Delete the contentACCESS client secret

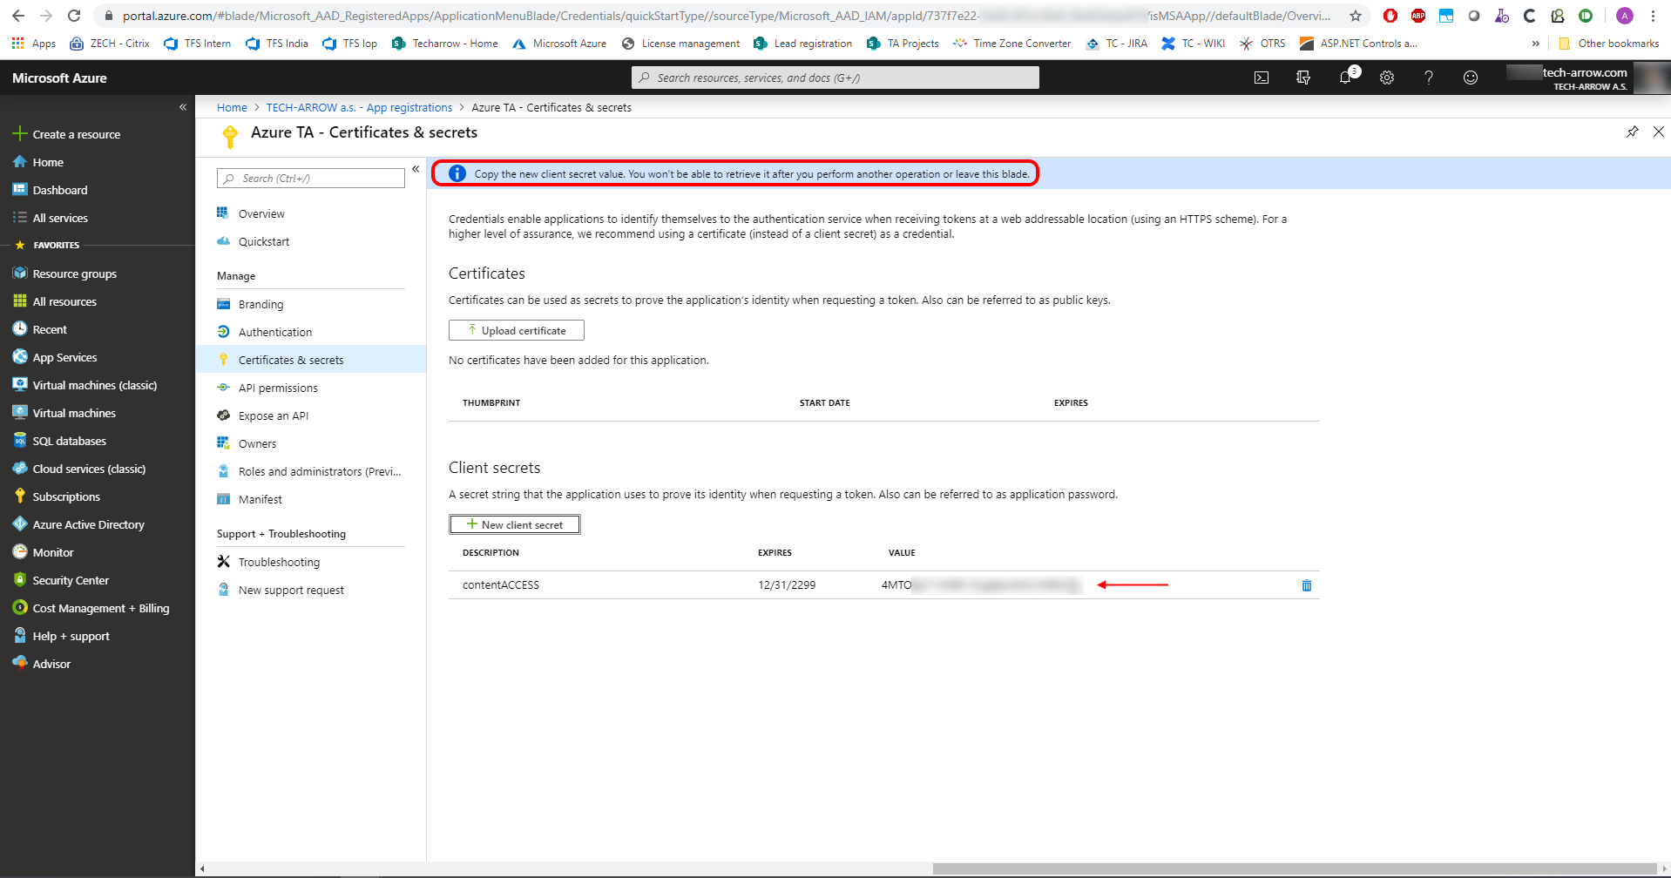pos(1306,585)
